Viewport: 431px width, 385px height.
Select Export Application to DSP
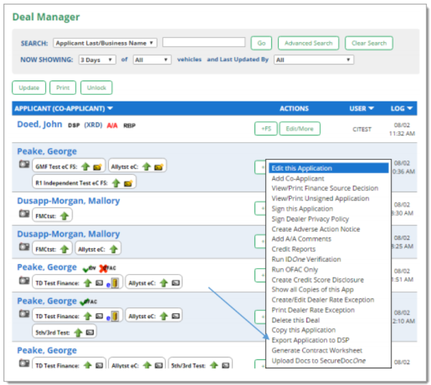coord(311,340)
